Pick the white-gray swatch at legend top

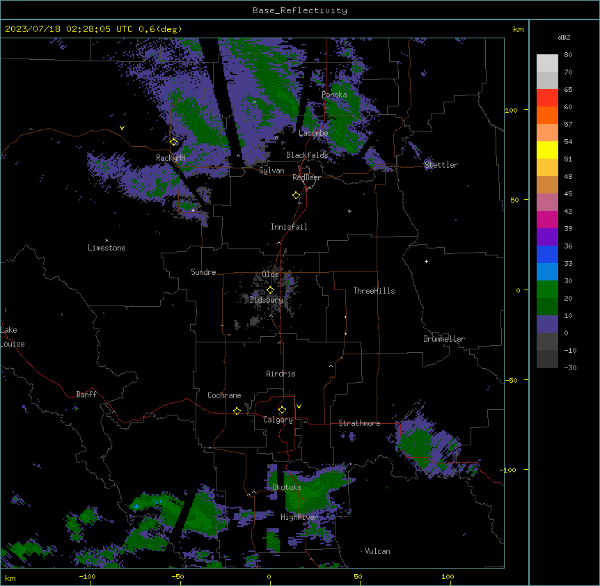[x=547, y=63]
